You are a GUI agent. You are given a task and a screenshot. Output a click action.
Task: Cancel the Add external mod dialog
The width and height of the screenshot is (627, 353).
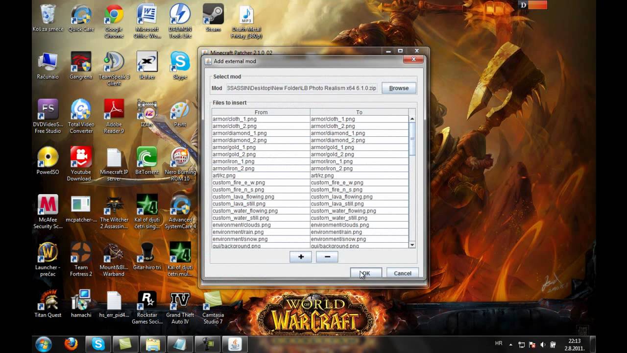(403, 273)
